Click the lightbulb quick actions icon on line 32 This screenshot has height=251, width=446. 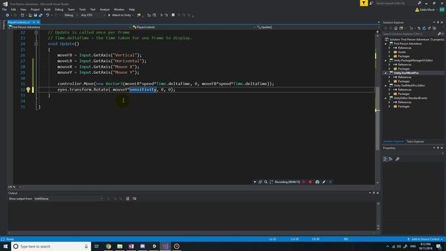click(x=28, y=90)
